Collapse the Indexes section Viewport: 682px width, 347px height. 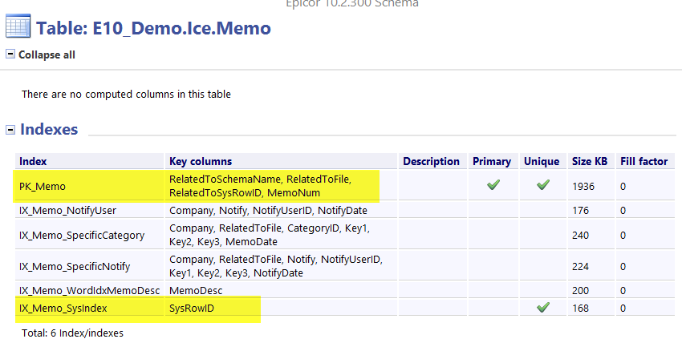point(10,129)
